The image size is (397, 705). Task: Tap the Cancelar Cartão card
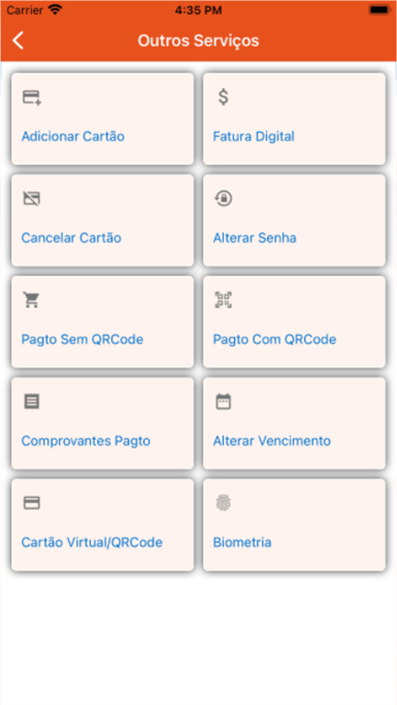click(x=102, y=220)
